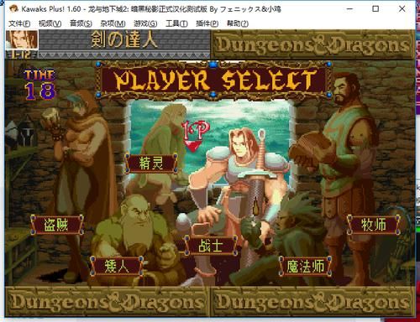Select the 盗贼 thief character label
Screen dimensions: 420x322
(x=57, y=225)
